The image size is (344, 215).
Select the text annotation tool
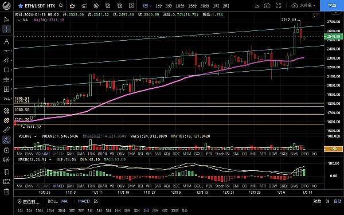[6, 41]
